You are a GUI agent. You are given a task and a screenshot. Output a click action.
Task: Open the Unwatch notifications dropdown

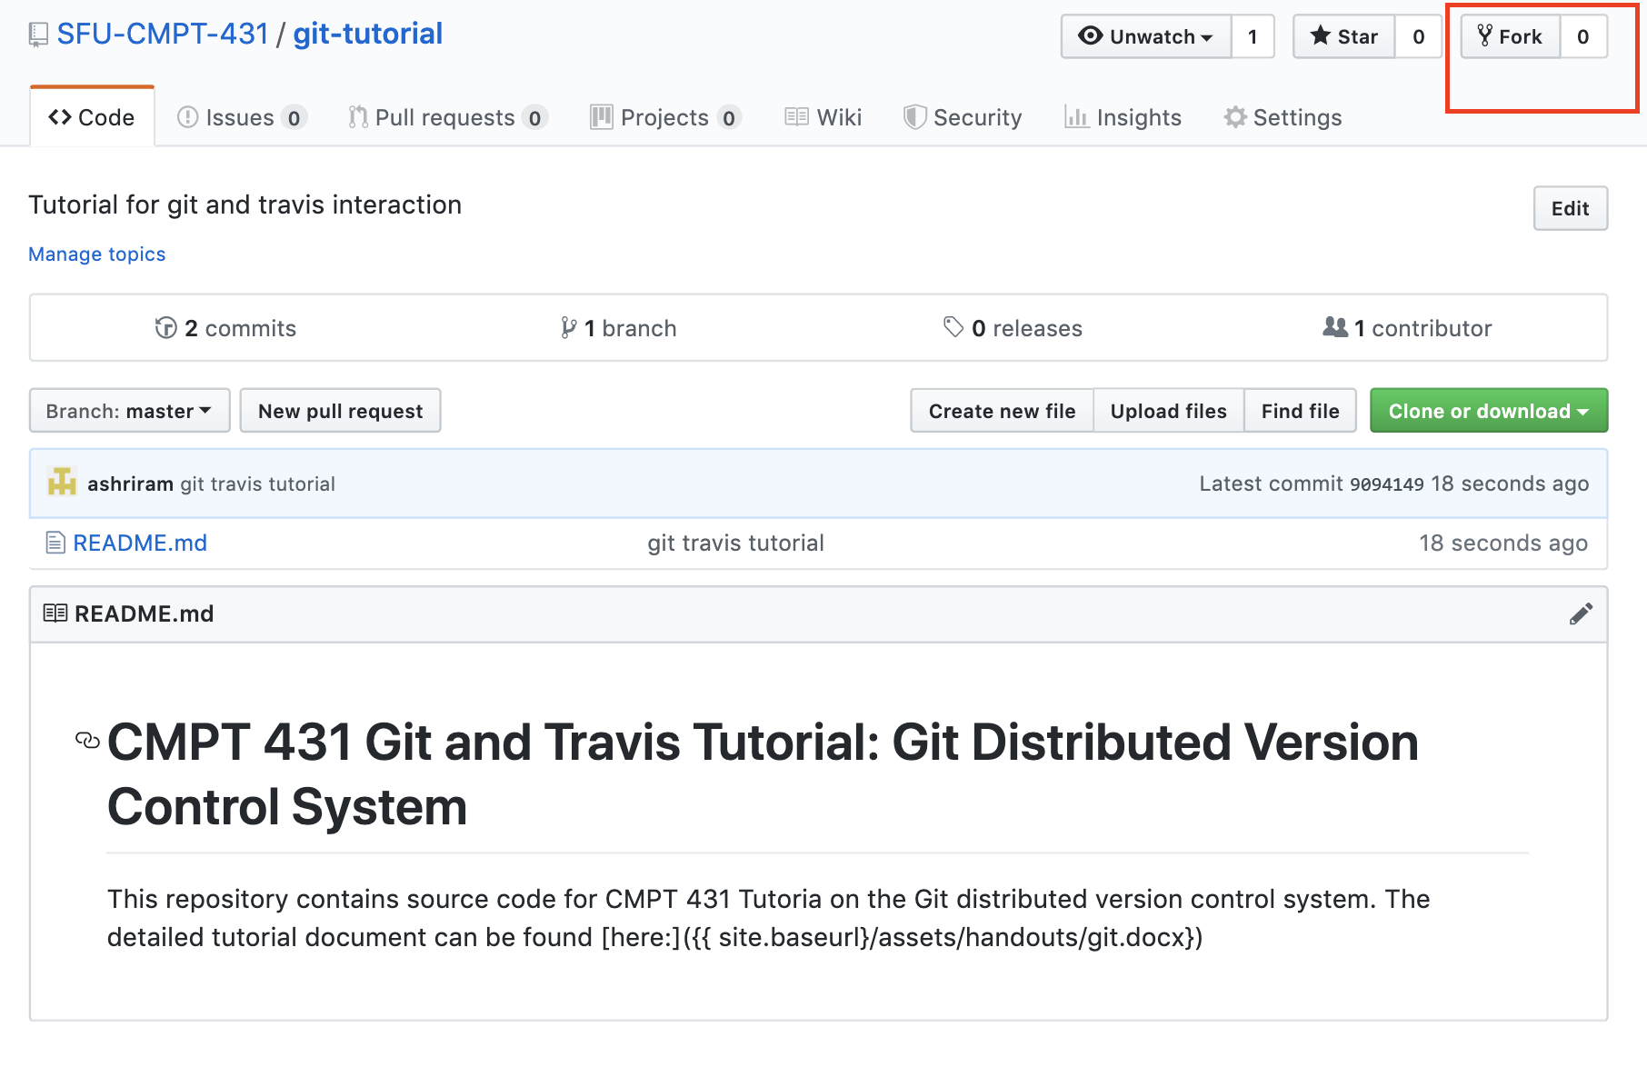coord(1146,37)
